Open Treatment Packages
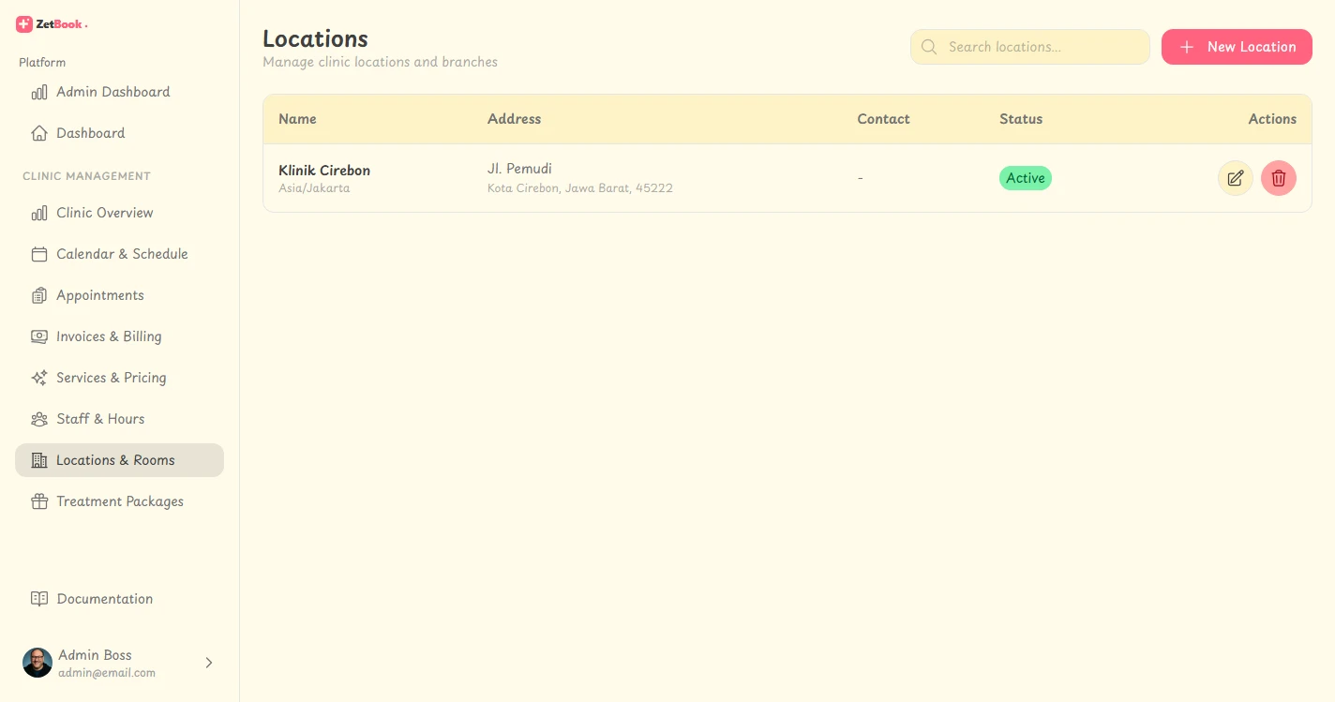The height and width of the screenshot is (702, 1335). click(119, 501)
